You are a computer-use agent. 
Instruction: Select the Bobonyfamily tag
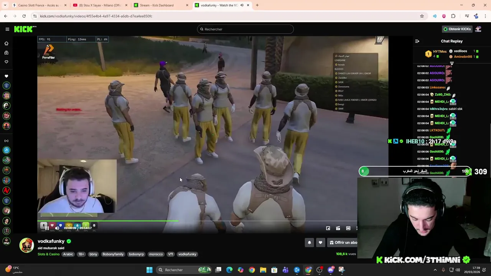point(113,254)
